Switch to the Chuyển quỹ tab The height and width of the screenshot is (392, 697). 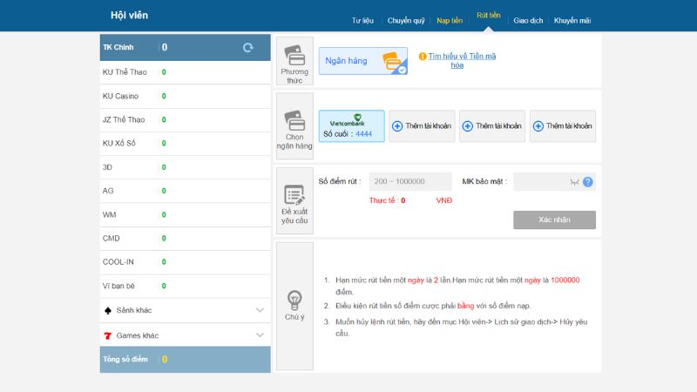tap(405, 20)
